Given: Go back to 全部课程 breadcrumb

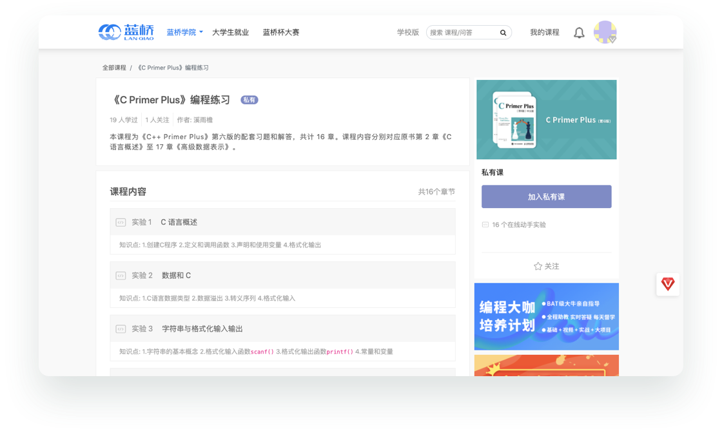Looking at the screenshot, I should coord(114,68).
